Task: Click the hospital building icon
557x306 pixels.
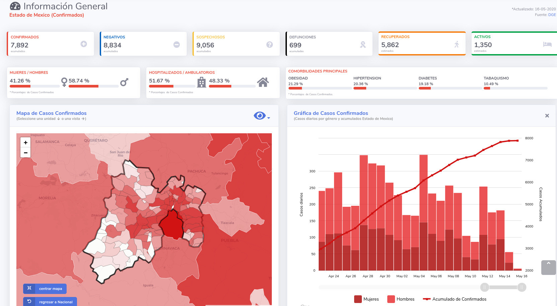Action: pos(202,82)
